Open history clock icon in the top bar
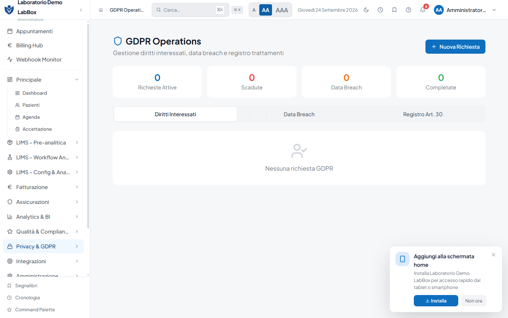Image resolution: width=508 pixels, height=318 pixels. pos(380,10)
